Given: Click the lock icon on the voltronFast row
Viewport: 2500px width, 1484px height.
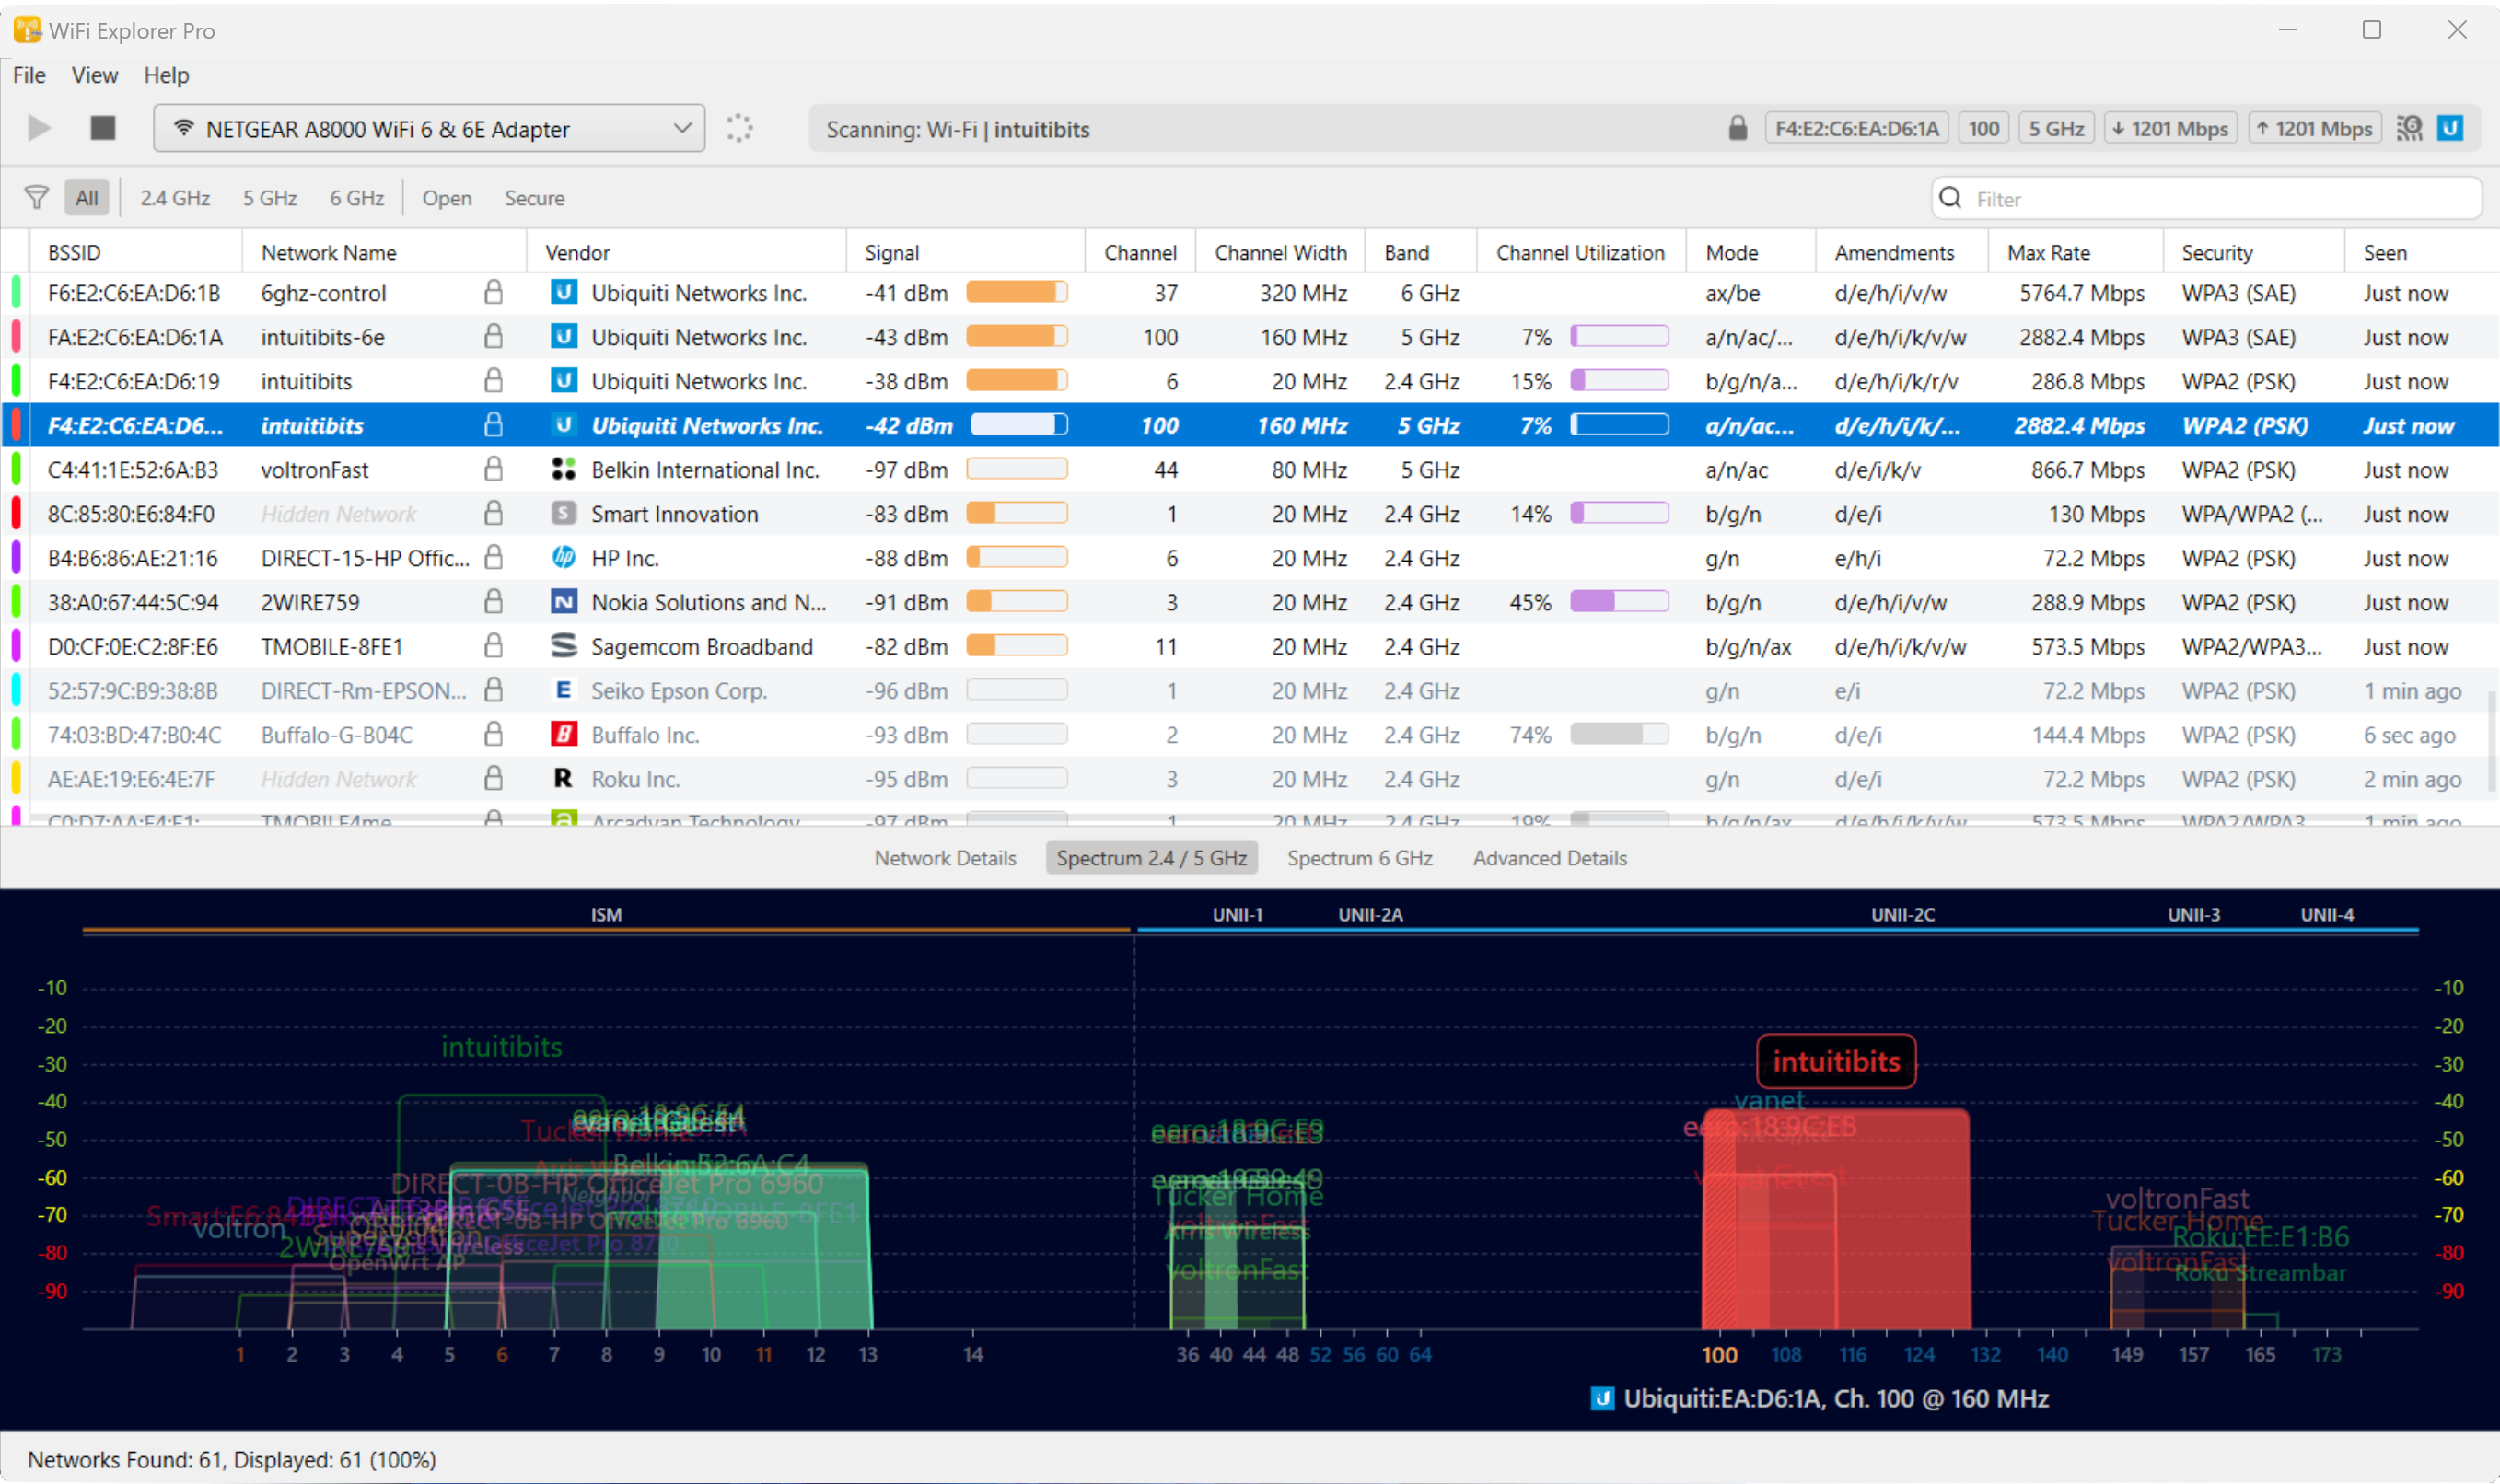Looking at the screenshot, I should 494,469.
